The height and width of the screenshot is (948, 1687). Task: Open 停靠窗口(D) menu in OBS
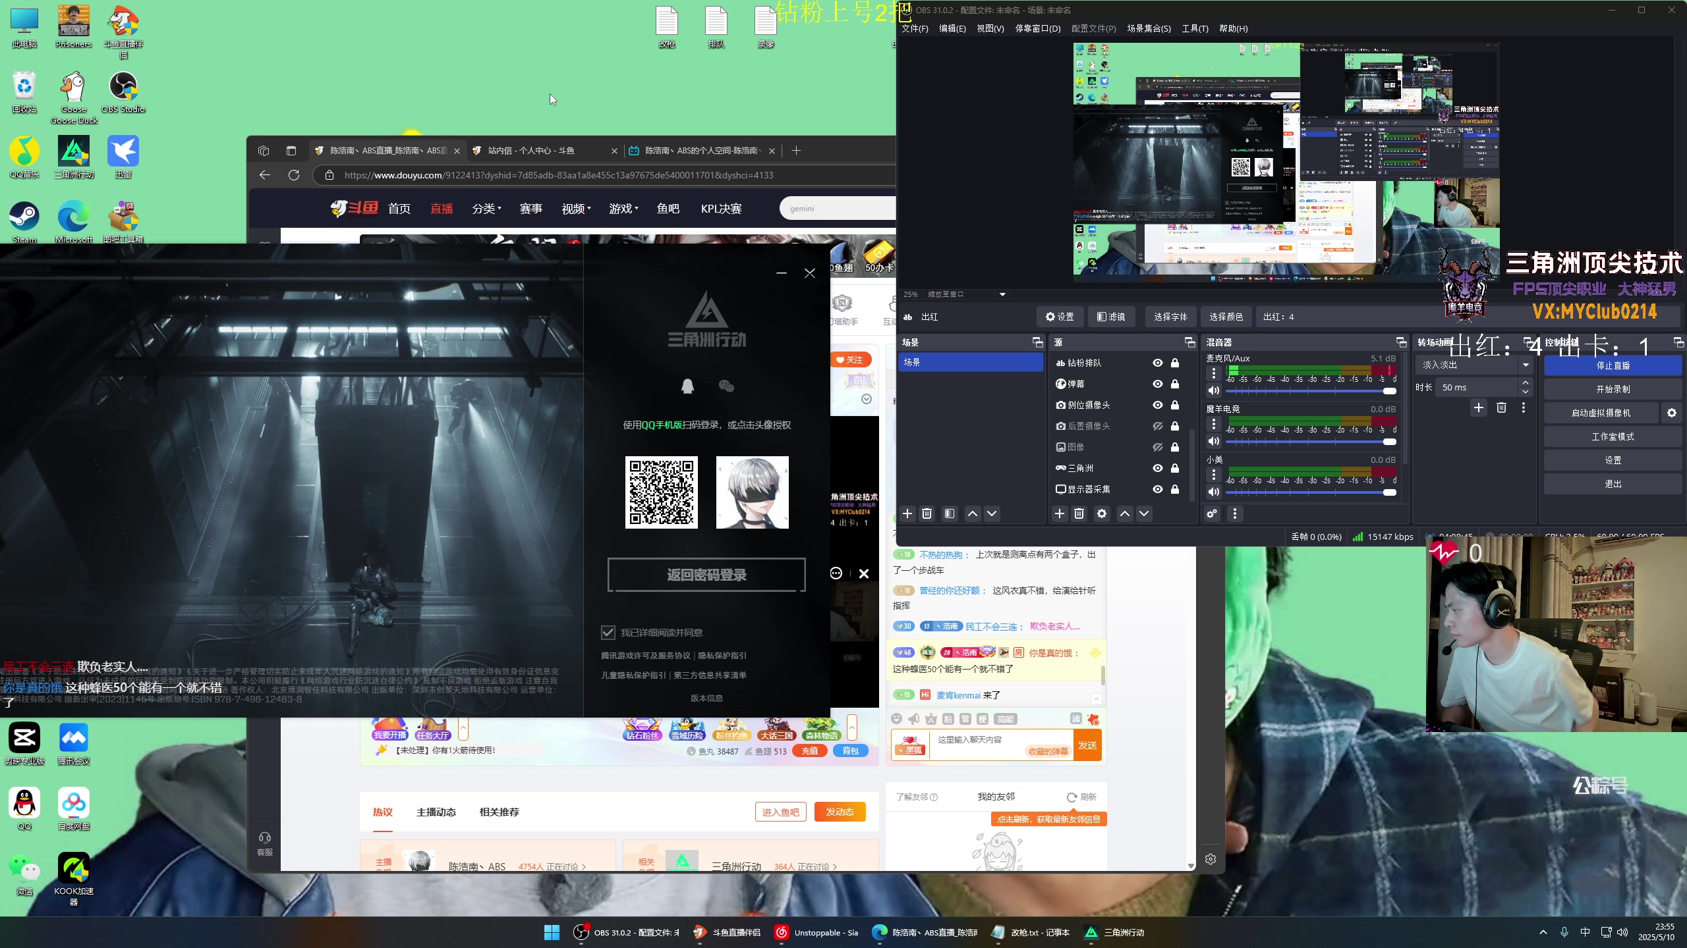pos(1038,28)
